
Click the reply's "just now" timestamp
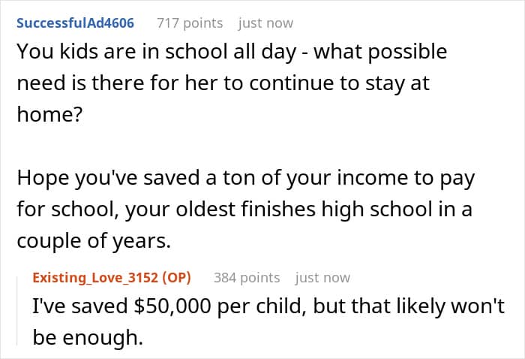pos(322,278)
